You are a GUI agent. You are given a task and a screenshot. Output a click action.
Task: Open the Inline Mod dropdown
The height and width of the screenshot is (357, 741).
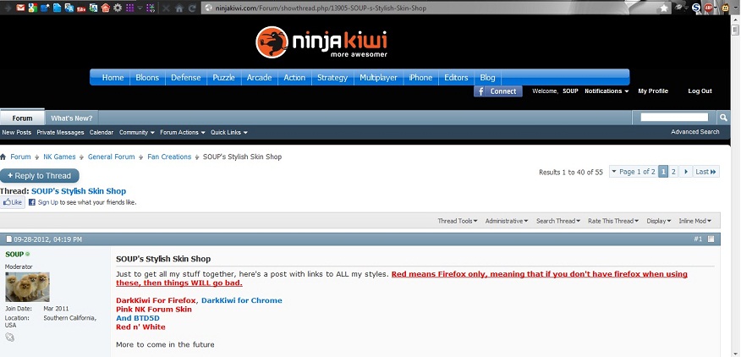pyautogui.click(x=694, y=221)
